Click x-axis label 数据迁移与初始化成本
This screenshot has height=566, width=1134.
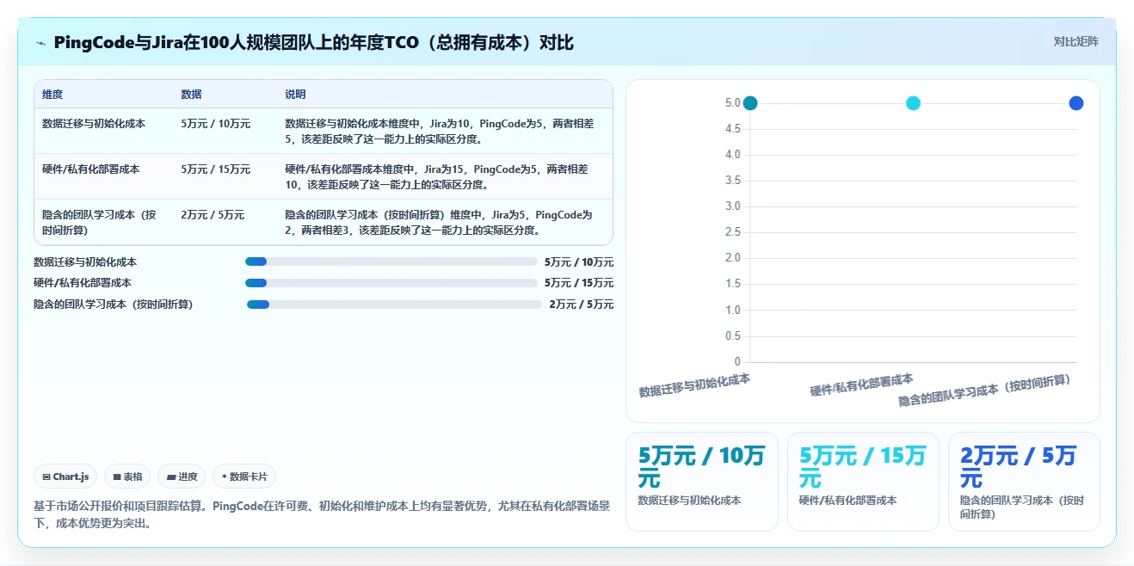tap(694, 385)
